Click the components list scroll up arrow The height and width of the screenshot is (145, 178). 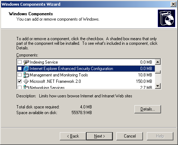click(x=158, y=62)
